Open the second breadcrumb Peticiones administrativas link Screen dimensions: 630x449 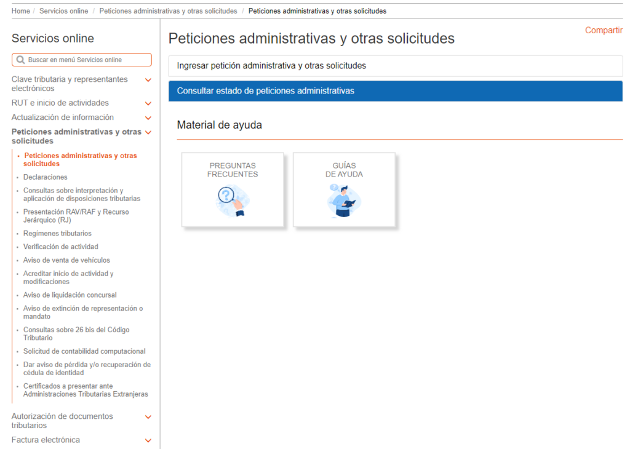pos(168,11)
